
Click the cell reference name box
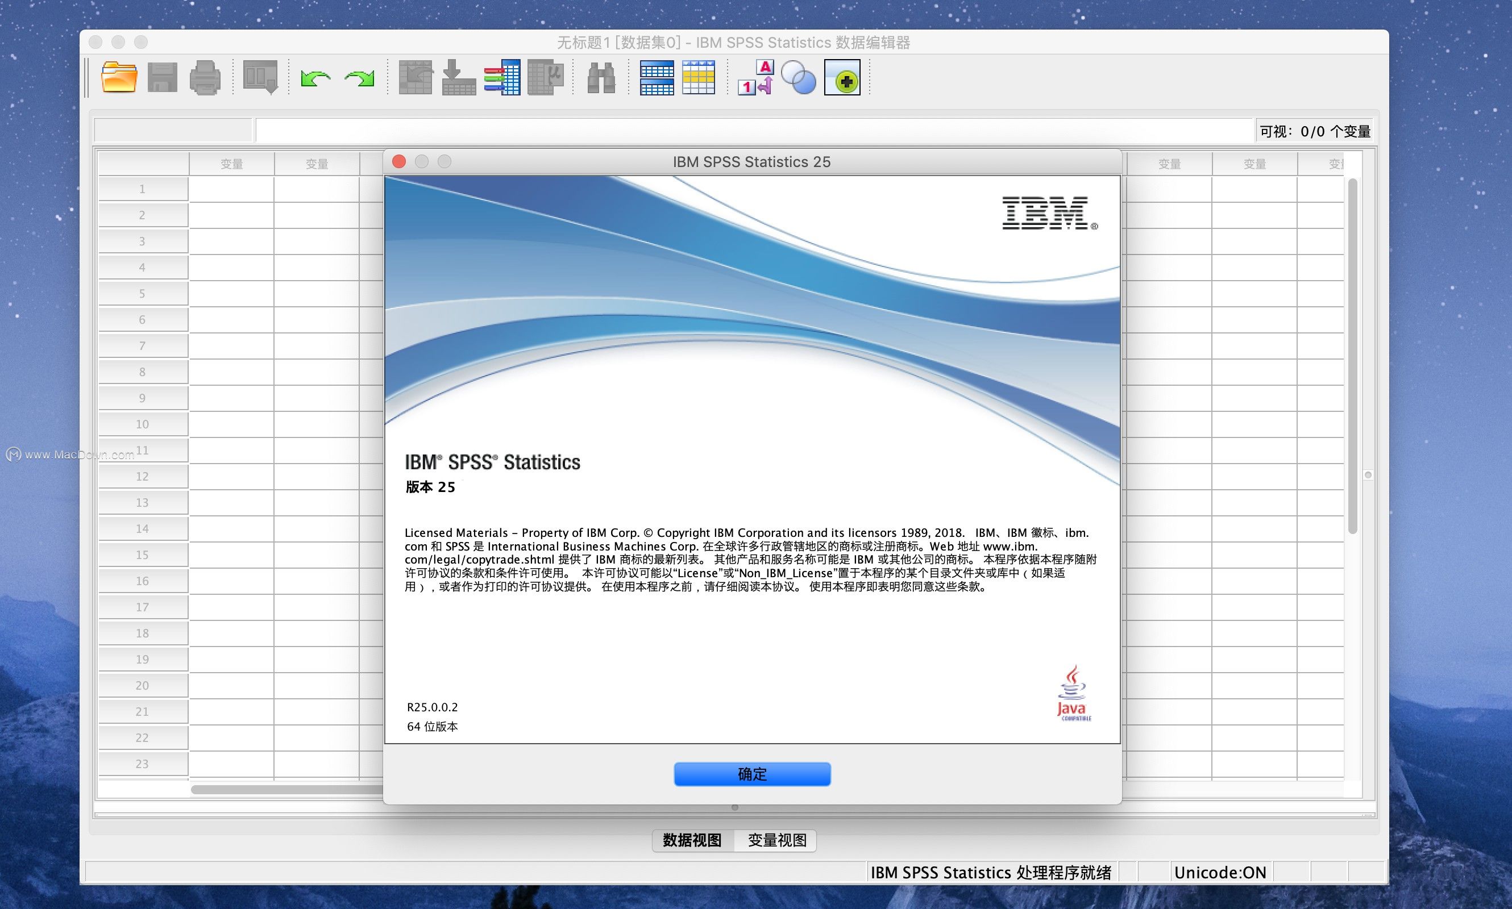point(173,131)
